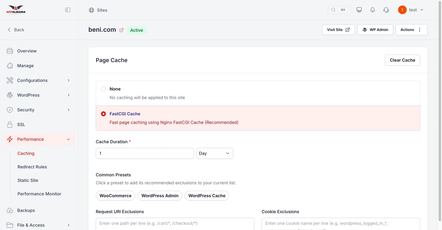Image resolution: width=442 pixels, height=230 pixels.
Task: Collapse the Performance submenu chevron
Action: pyautogui.click(x=69, y=139)
